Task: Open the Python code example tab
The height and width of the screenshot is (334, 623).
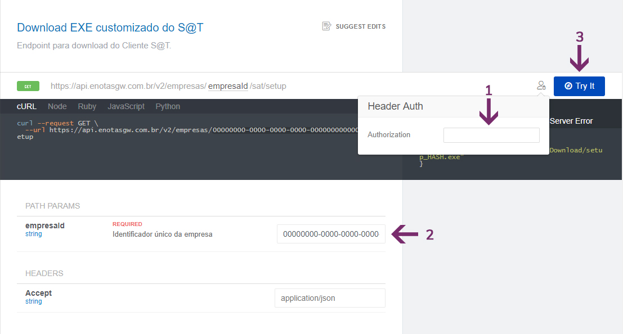Action: point(169,106)
